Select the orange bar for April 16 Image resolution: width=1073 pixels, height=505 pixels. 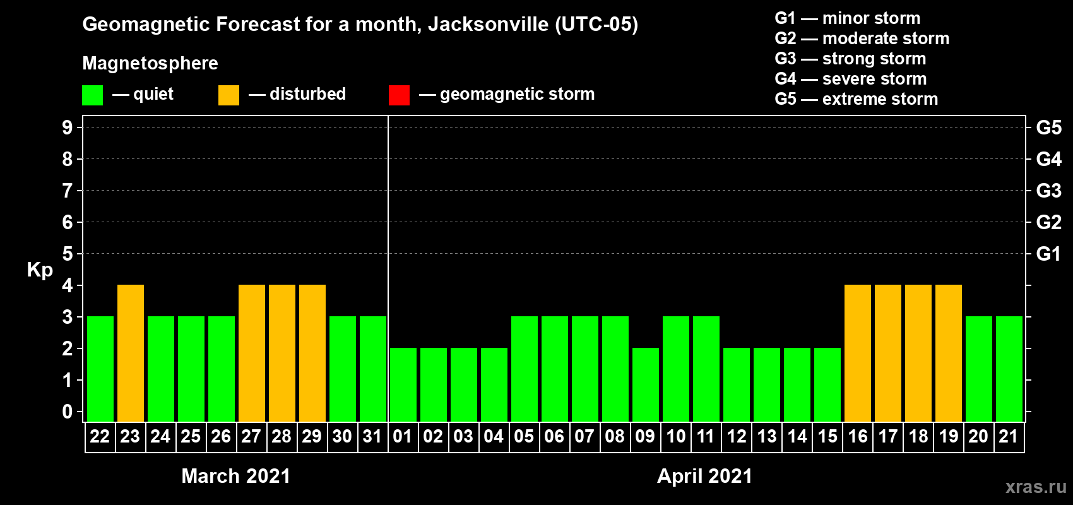click(858, 353)
